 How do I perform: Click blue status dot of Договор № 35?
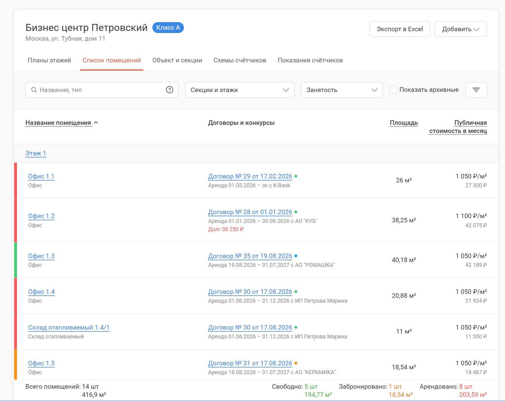tap(296, 256)
